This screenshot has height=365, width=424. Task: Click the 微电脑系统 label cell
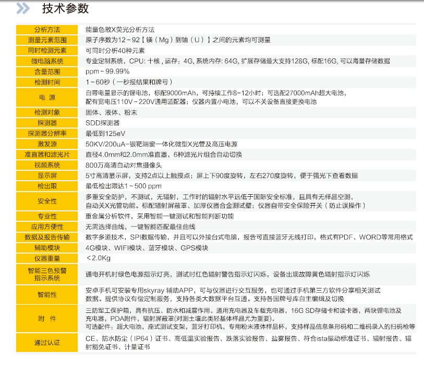pos(47,61)
